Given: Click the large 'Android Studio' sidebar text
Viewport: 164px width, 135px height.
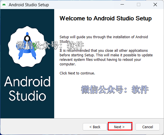Looking at the screenshot, I should [x=27, y=88].
